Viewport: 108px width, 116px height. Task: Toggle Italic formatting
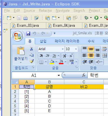pyautogui.click(x=47, y=56)
